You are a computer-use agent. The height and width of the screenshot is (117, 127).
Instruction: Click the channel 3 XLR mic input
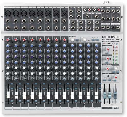pyautogui.click(x=24, y=13)
